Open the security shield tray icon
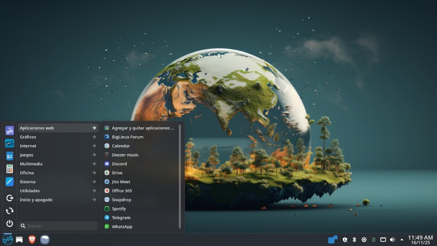This screenshot has height=246, width=437. tap(345, 240)
